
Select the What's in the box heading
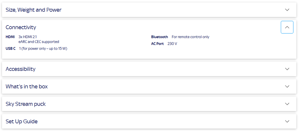[27, 86]
